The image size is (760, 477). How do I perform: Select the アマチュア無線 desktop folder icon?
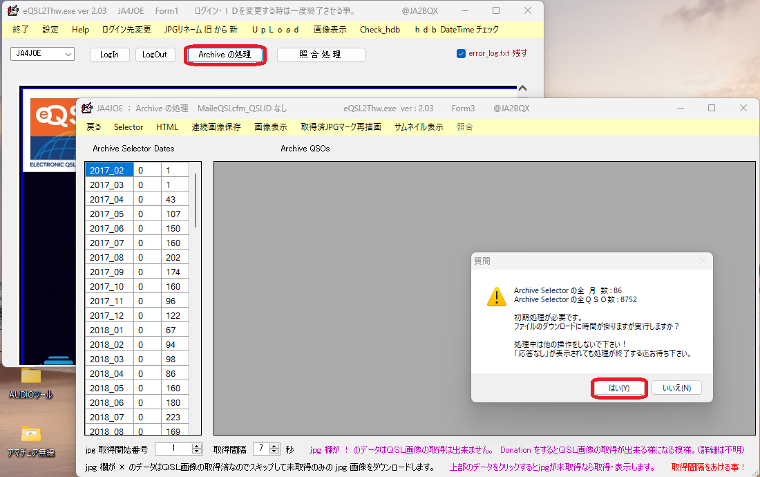pos(30,433)
